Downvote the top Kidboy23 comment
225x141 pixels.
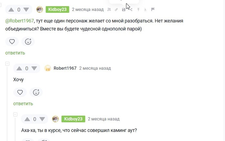pos(26,10)
